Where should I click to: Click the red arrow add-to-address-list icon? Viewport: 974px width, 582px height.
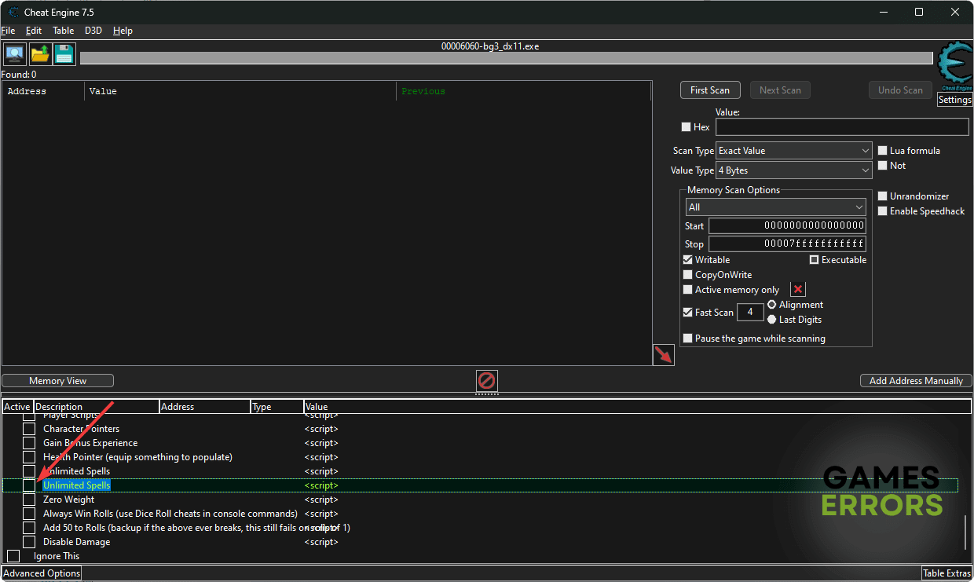click(664, 355)
